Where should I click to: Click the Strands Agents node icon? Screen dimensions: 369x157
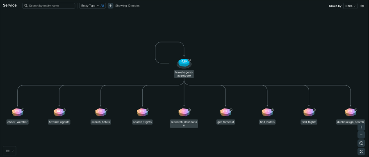(x=59, y=112)
